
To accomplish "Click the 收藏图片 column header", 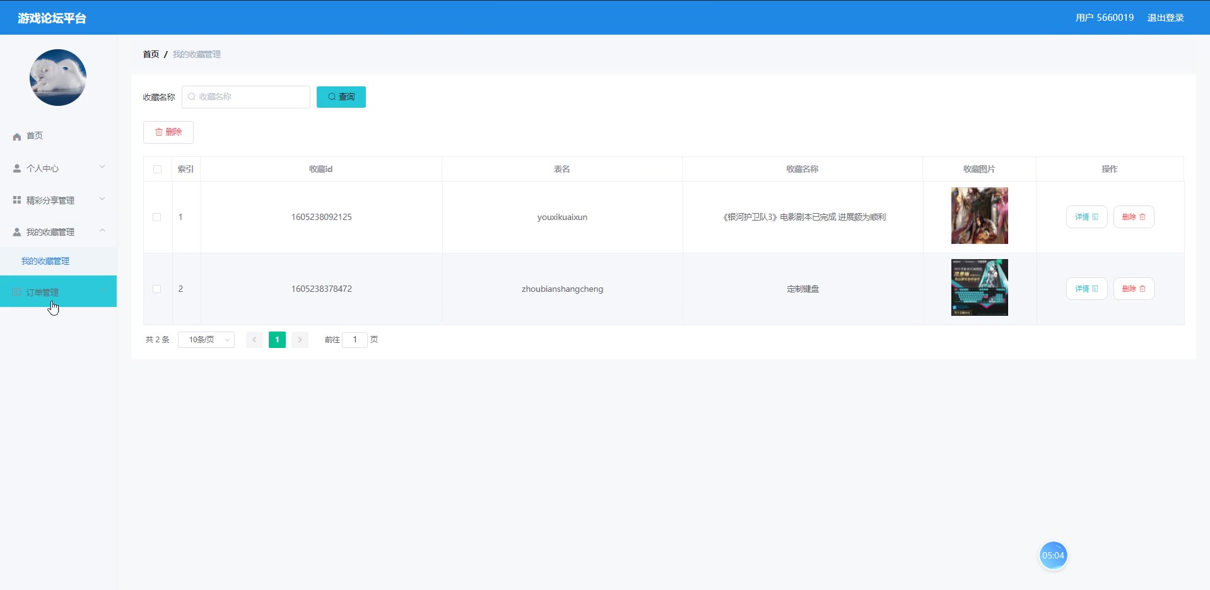I will [979, 169].
